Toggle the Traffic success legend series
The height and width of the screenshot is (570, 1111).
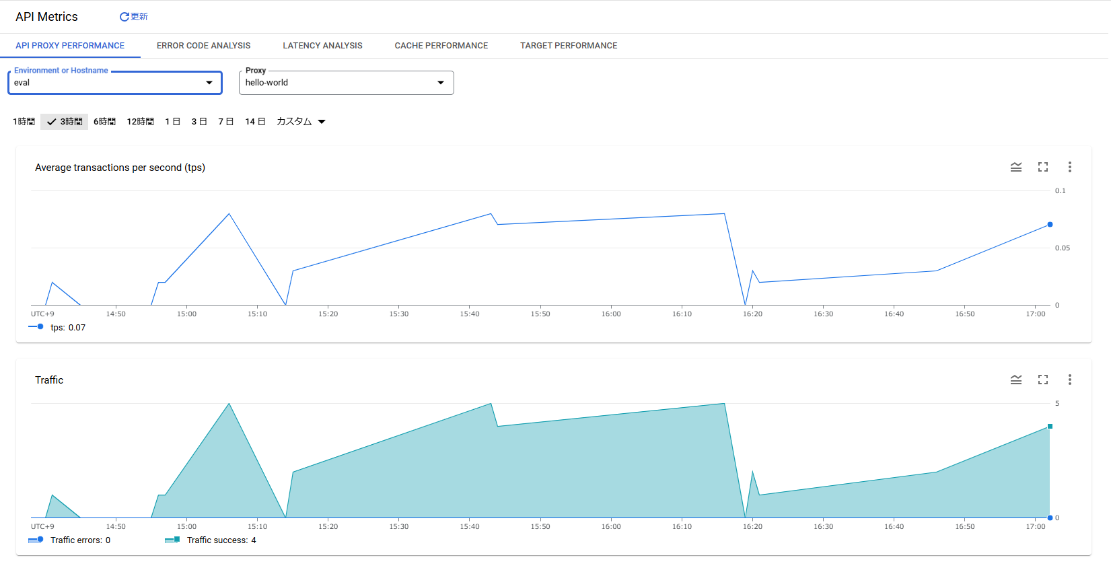pyautogui.click(x=172, y=540)
